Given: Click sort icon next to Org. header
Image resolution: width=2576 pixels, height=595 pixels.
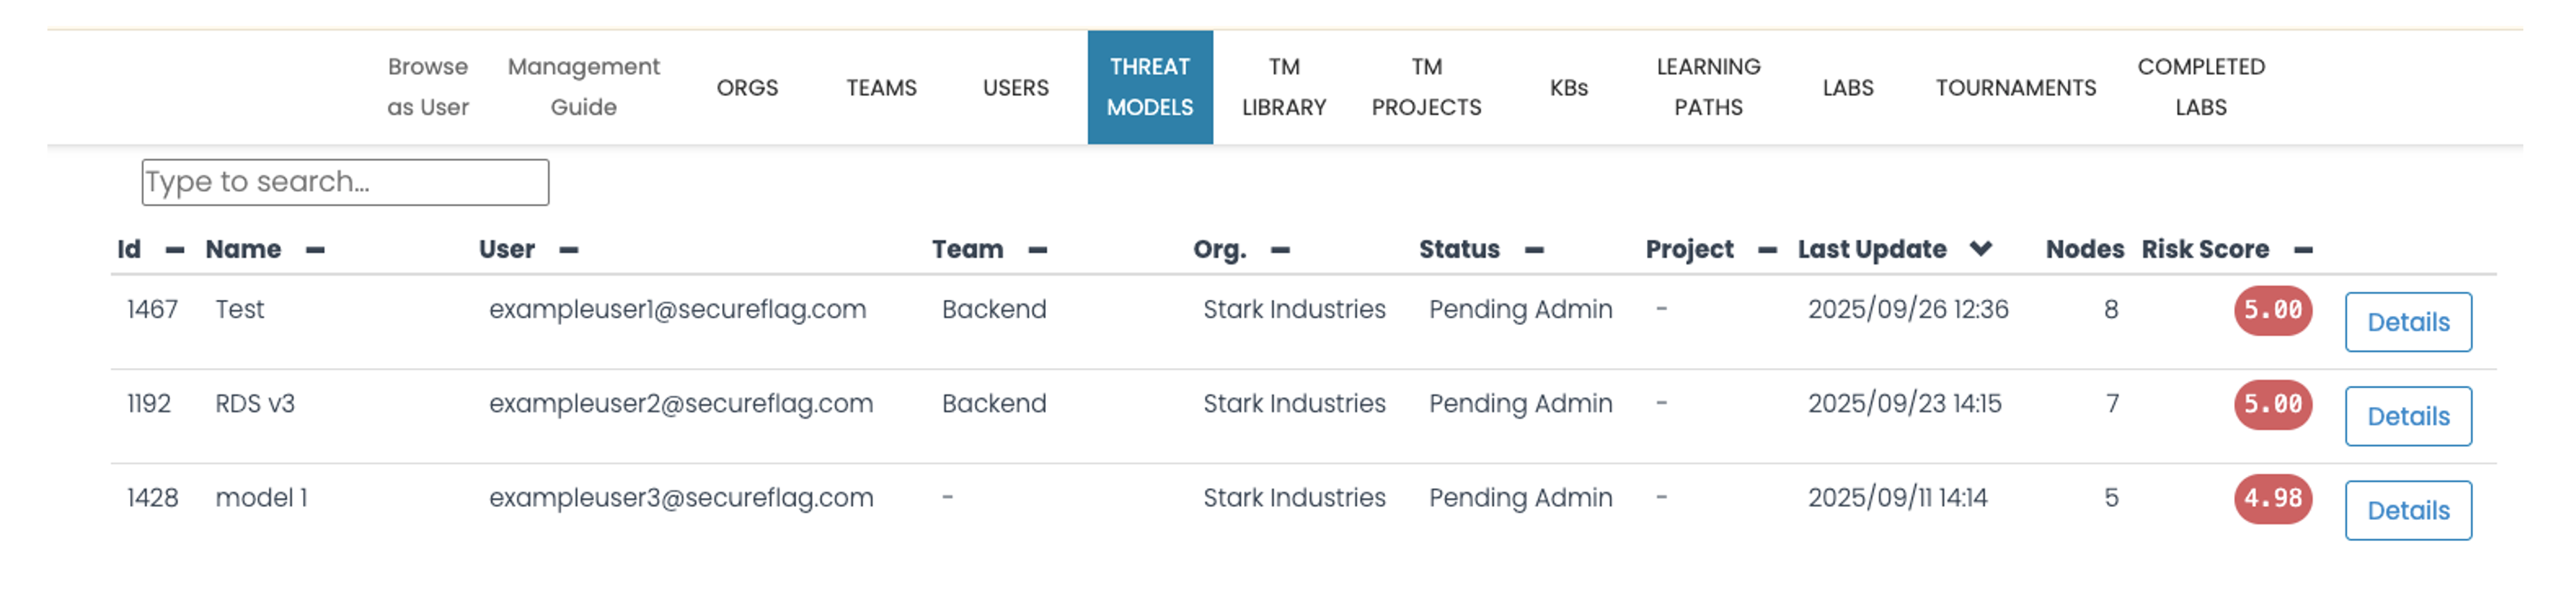Looking at the screenshot, I should (x=1280, y=249).
